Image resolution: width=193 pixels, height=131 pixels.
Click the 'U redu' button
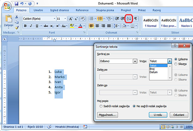[x=158, y=115]
